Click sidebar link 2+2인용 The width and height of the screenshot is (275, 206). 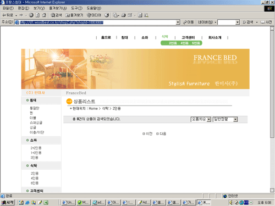(36, 148)
